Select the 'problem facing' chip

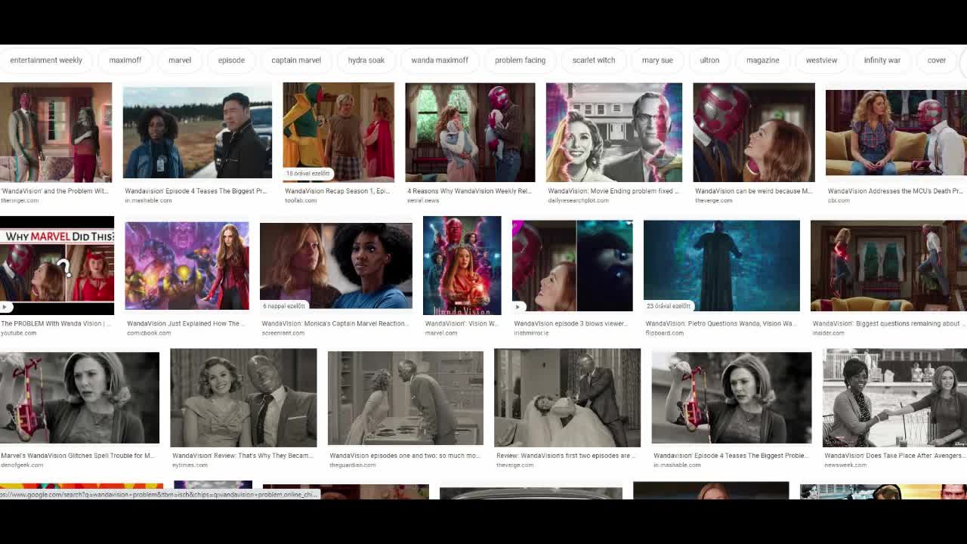[520, 60]
